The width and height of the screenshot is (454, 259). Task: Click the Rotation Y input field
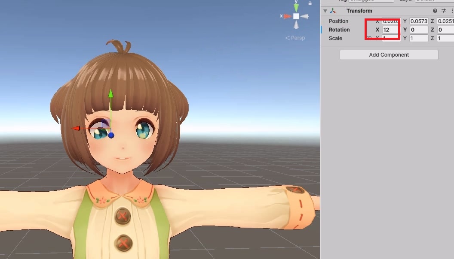pyautogui.click(x=419, y=30)
